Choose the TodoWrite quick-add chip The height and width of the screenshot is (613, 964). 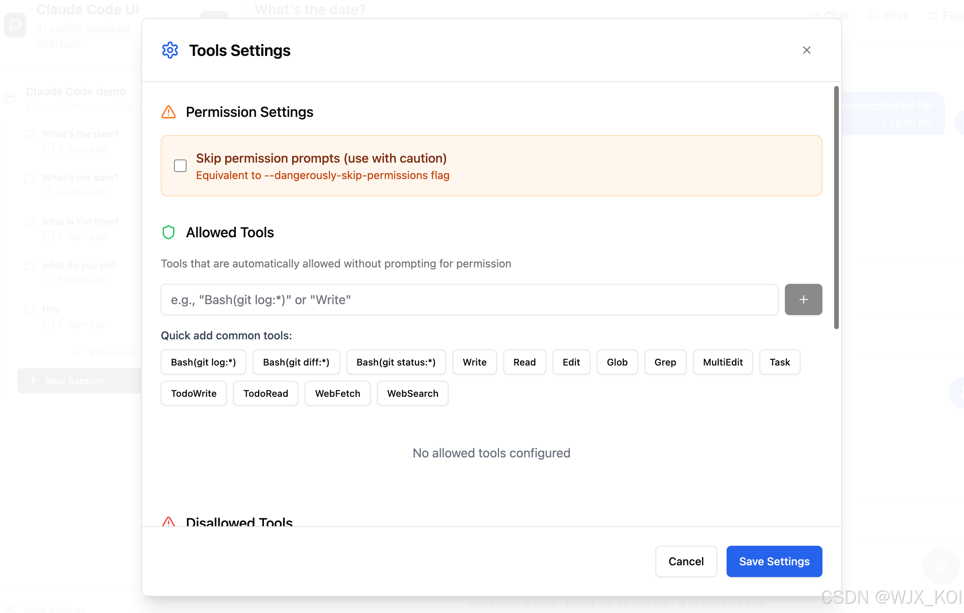point(193,393)
